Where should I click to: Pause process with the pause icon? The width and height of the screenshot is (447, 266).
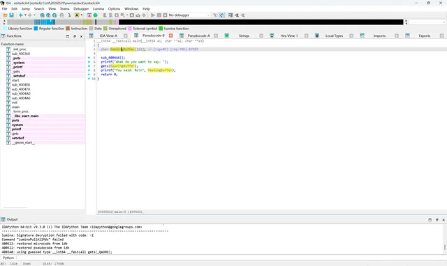(x=159, y=15)
